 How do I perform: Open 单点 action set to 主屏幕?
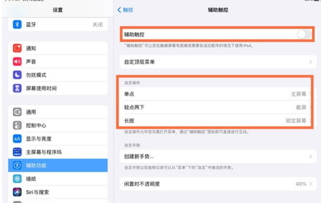coord(218,94)
